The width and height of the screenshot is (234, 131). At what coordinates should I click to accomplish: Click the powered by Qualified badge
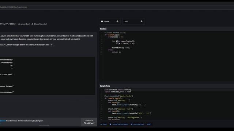coord(89,122)
